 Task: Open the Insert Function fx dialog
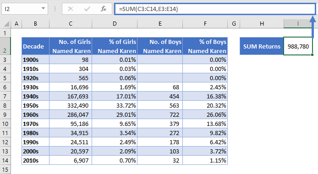[104, 9]
